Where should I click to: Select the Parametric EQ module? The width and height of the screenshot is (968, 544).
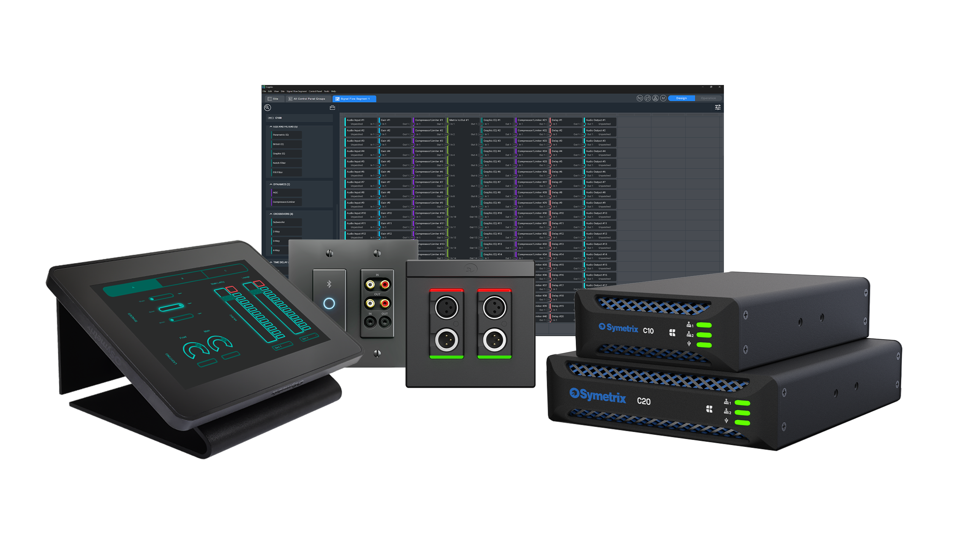pos(286,135)
